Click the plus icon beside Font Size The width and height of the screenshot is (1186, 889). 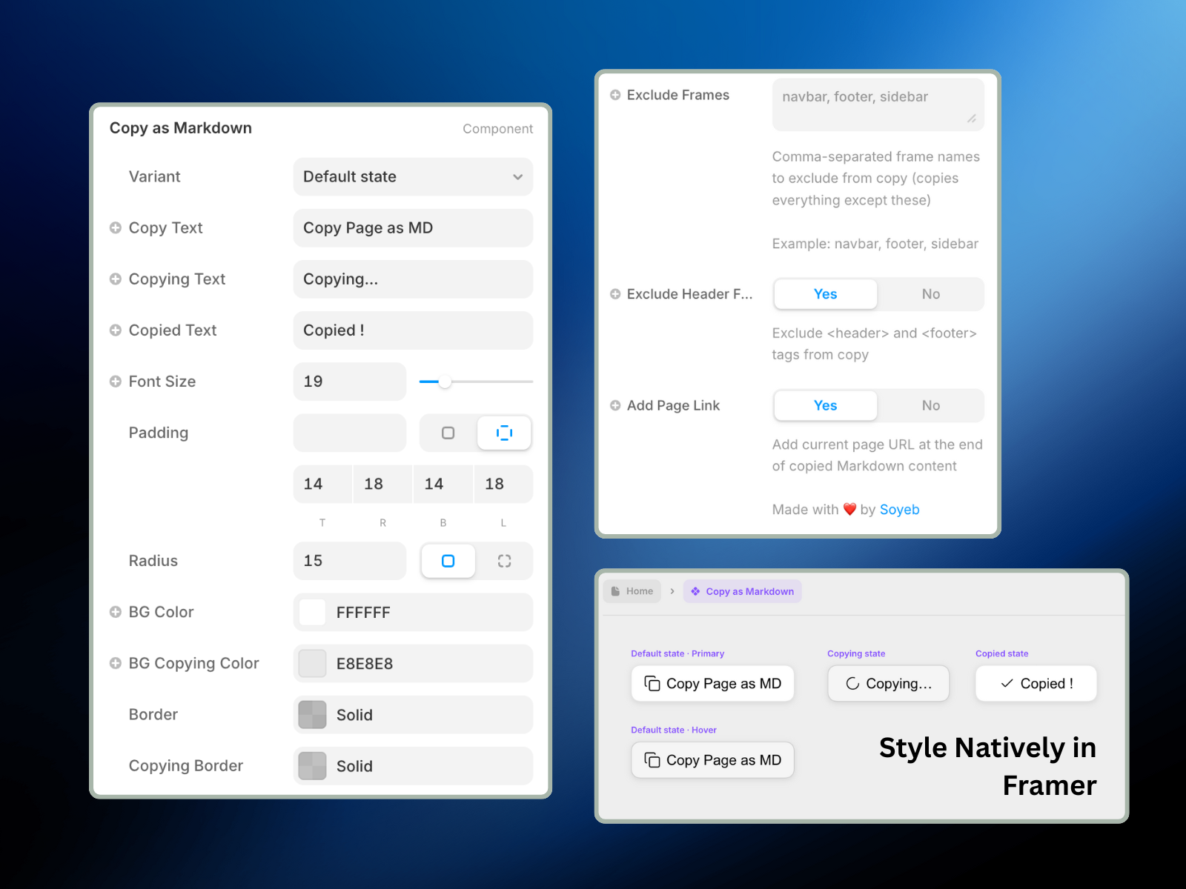(x=116, y=381)
